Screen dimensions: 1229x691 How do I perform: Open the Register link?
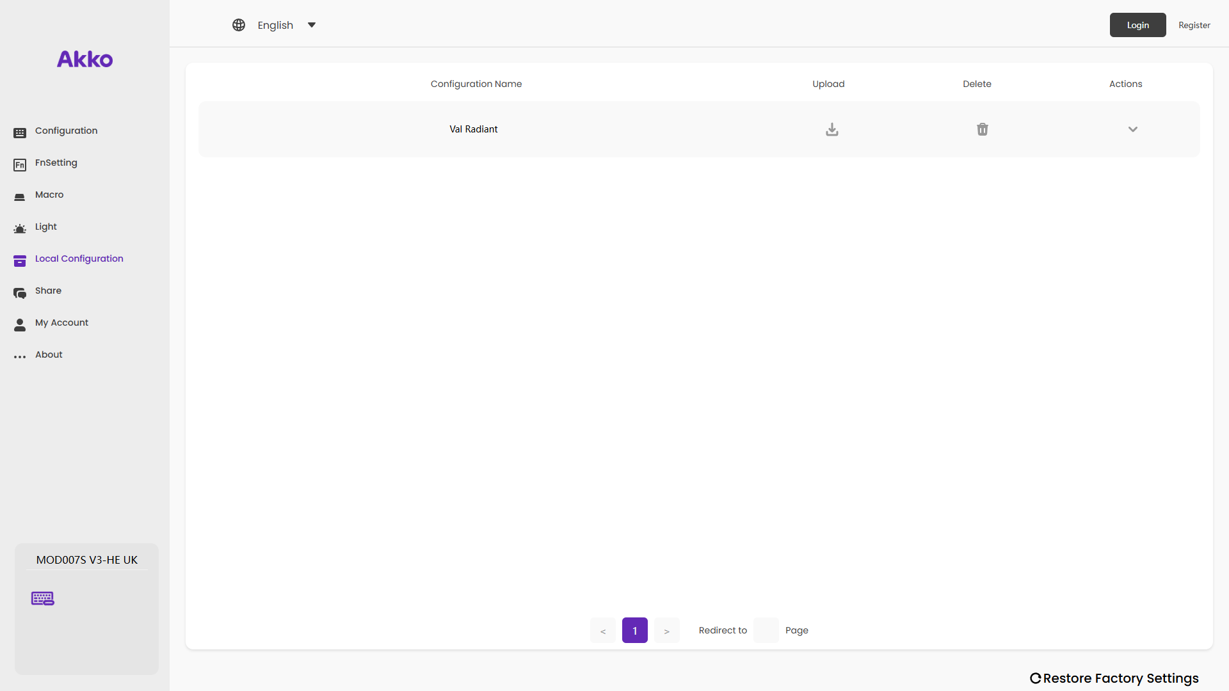tap(1194, 25)
